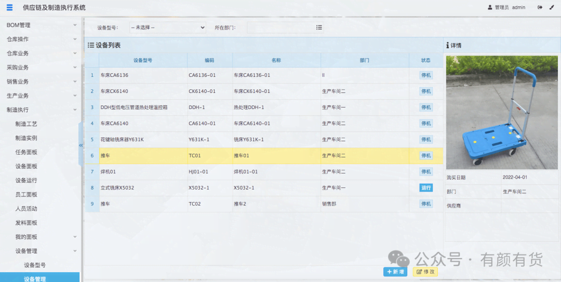Image resolution: width=561 pixels, height=282 pixels.
Task: Click the 新增 button
Action: pos(395,272)
